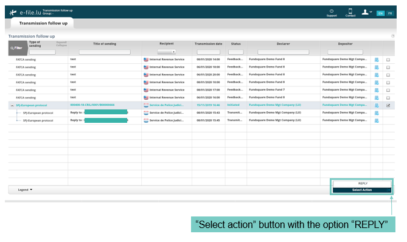
Task: Click Fundsquare Demo Fund 7 declarer cell
Action: (267, 90)
